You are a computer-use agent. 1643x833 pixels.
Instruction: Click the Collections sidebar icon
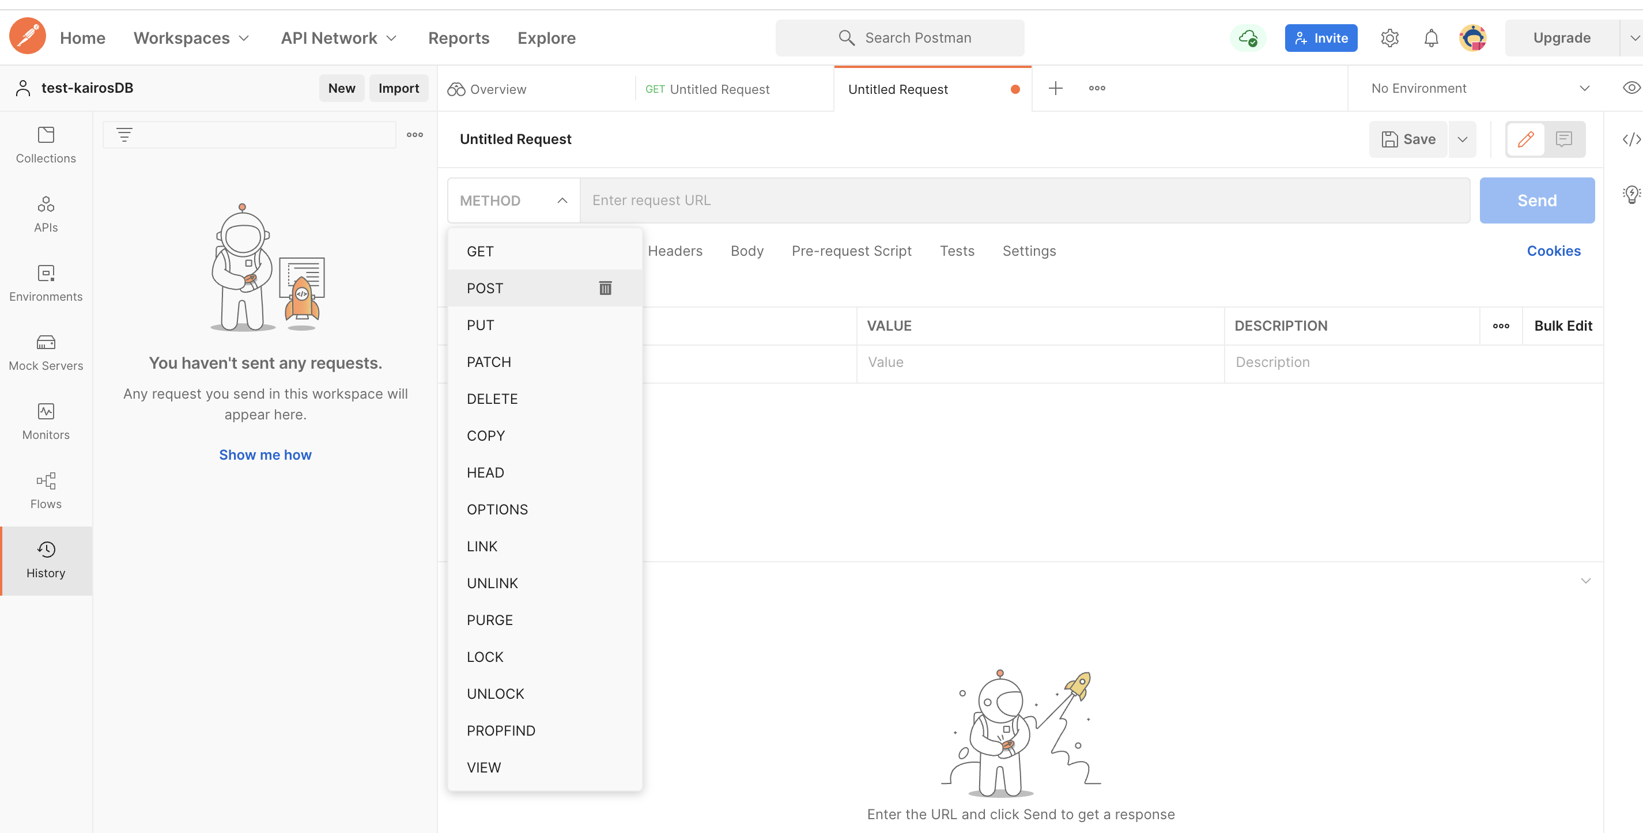(46, 142)
